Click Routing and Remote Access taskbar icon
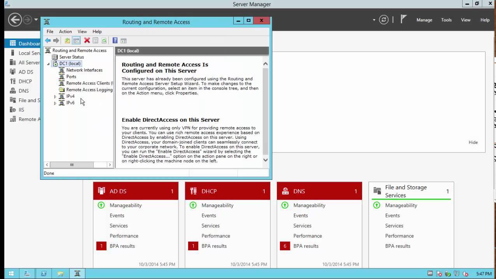 point(77,274)
